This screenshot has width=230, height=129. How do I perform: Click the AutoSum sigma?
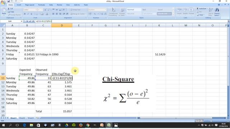click(198, 9)
